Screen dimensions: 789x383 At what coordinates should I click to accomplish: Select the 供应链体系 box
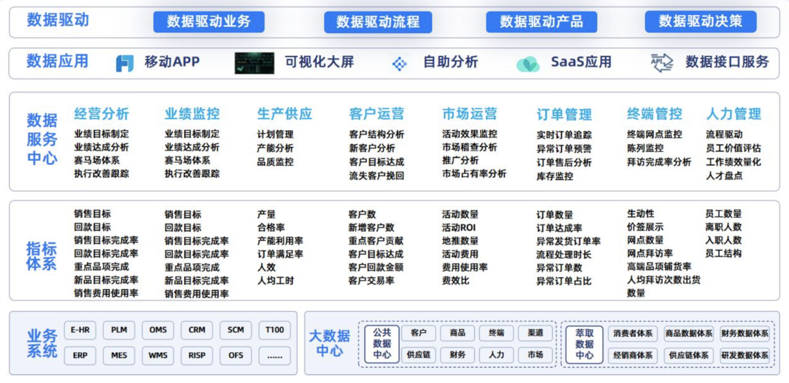688,355
